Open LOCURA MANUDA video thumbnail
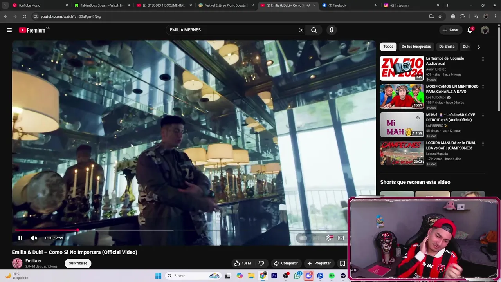Image resolution: width=501 pixels, height=282 pixels. click(x=402, y=153)
